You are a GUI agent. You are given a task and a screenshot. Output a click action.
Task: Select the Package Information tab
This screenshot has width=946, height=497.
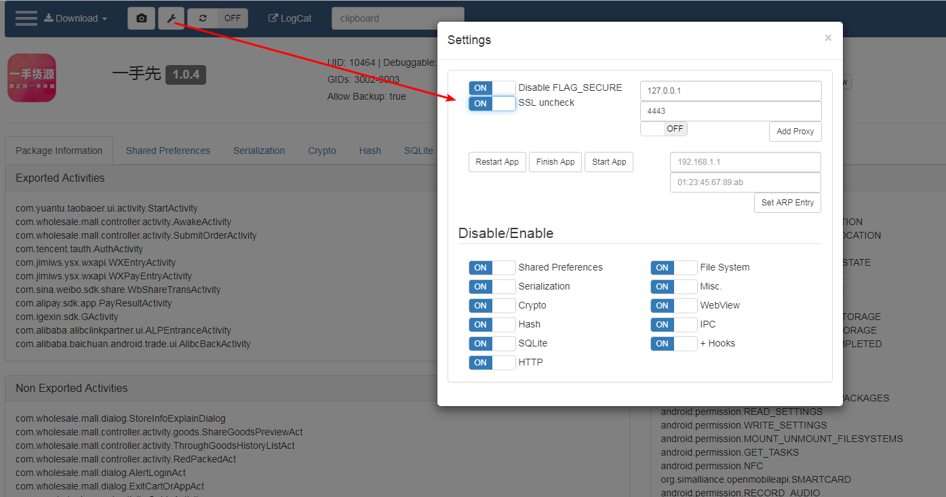point(59,151)
